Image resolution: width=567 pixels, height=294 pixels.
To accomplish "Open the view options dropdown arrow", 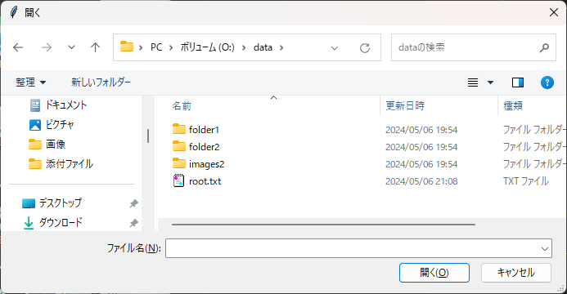I will pyautogui.click(x=490, y=82).
